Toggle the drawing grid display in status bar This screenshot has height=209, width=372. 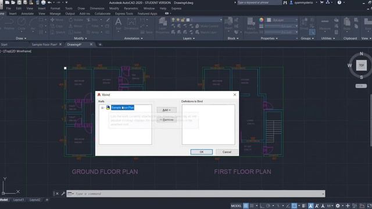[246, 206]
